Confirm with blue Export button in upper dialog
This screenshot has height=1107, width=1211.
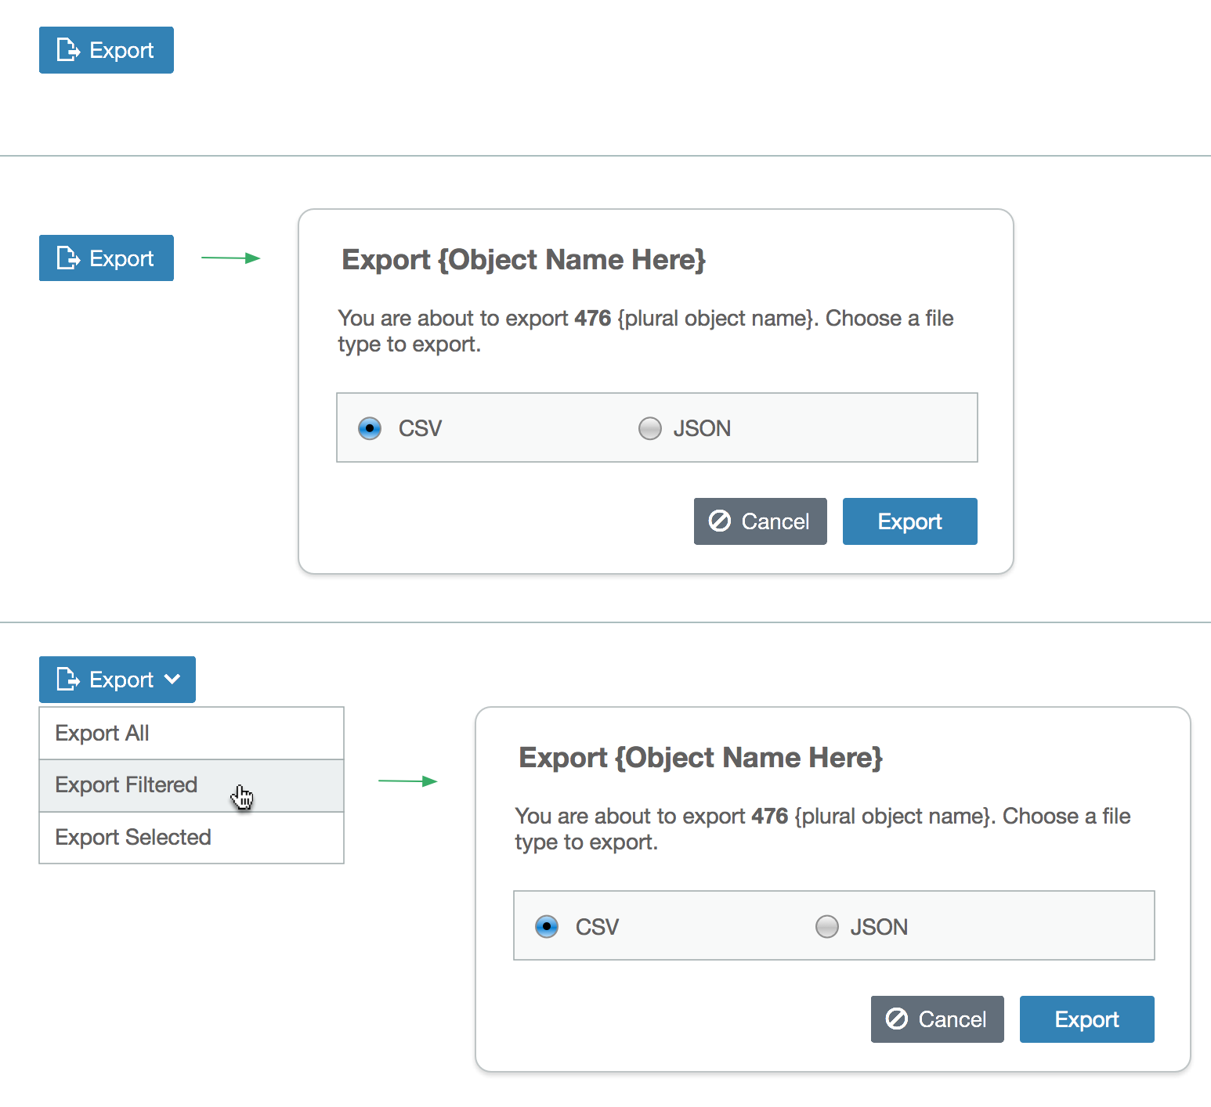pyautogui.click(x=910, y=521)
